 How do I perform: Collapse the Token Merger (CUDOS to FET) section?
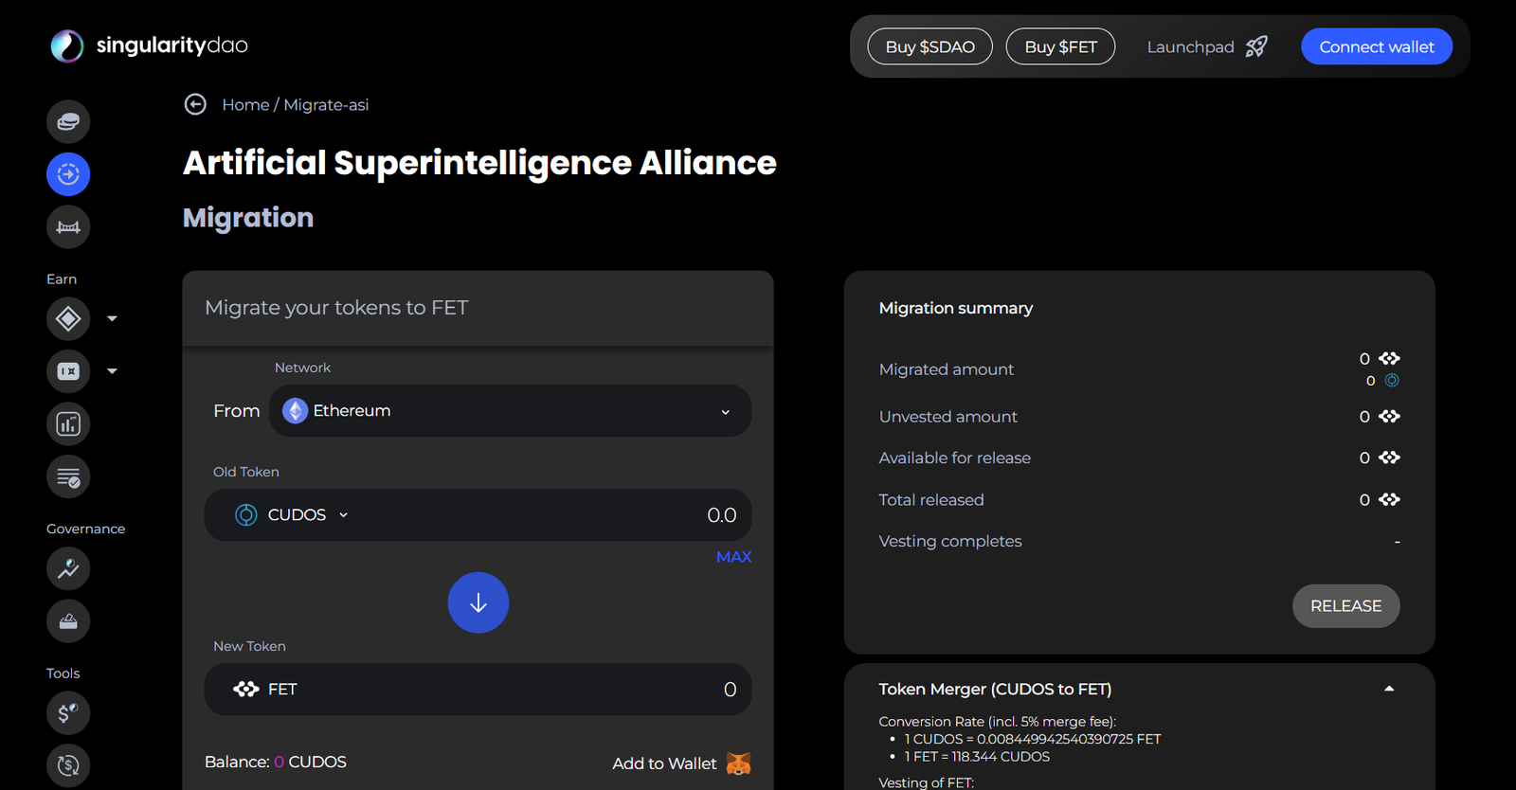coord(1388,689)
